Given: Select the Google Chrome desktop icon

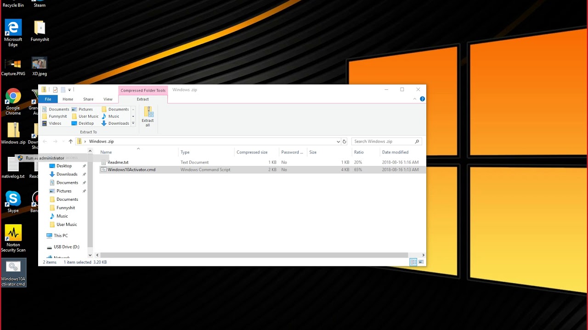Looking at the screenshot, I should [x=13, y=102].
